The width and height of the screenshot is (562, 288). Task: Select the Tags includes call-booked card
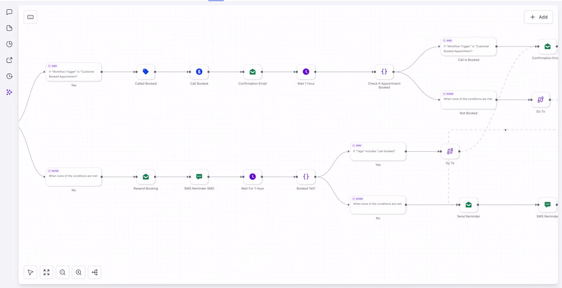point(378,152)
